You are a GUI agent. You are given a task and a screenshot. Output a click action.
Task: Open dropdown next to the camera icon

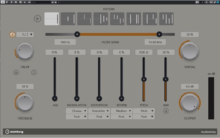[x=202, y=2]
